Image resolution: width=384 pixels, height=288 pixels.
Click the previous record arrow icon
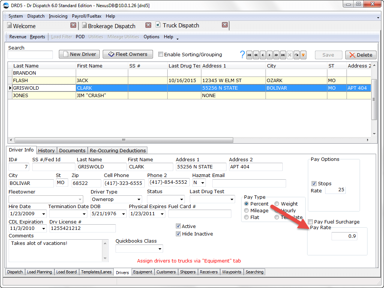[x=263, y=55]
